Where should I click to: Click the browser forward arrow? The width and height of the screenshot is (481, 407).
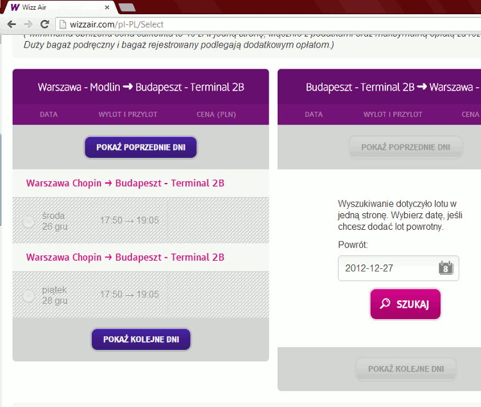[28, 24]
